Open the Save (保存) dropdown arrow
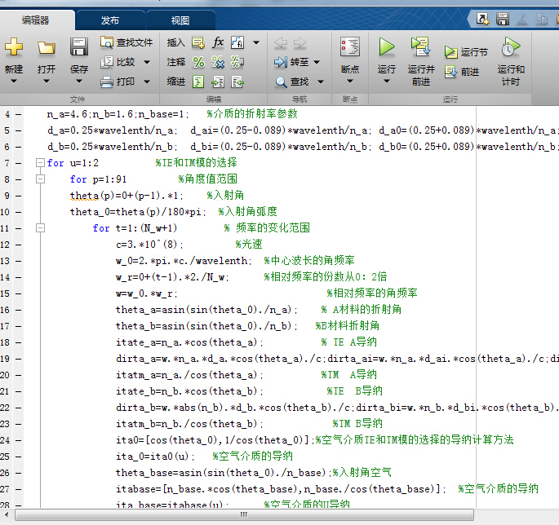559x525 pixels. [x=79, y=82]
